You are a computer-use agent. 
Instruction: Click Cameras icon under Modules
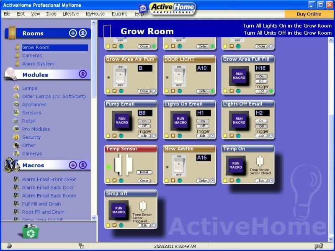16,153
